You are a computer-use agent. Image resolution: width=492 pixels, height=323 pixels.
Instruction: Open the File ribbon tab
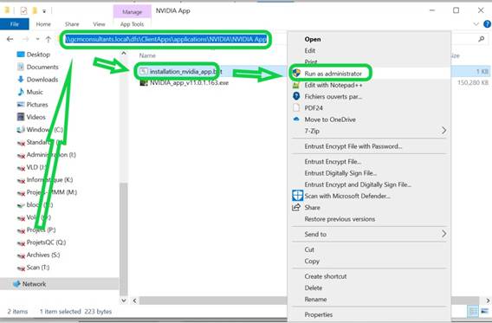coord(15,24)
